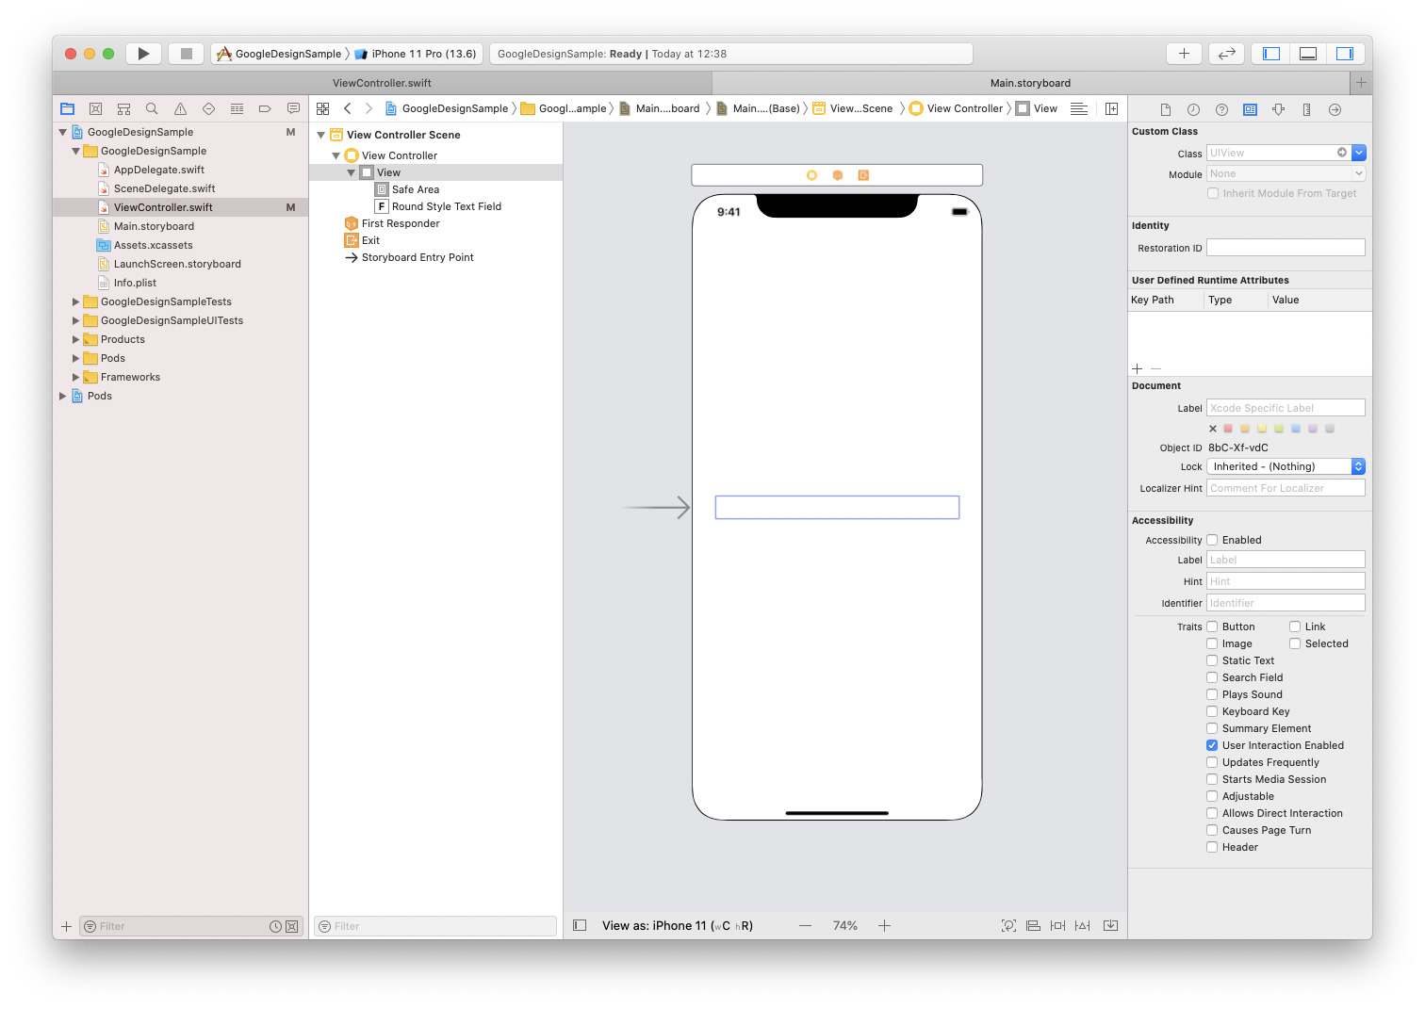Open the Report navigator
The height and width of the screenshot is (1009, 1425).
[293, 109]
